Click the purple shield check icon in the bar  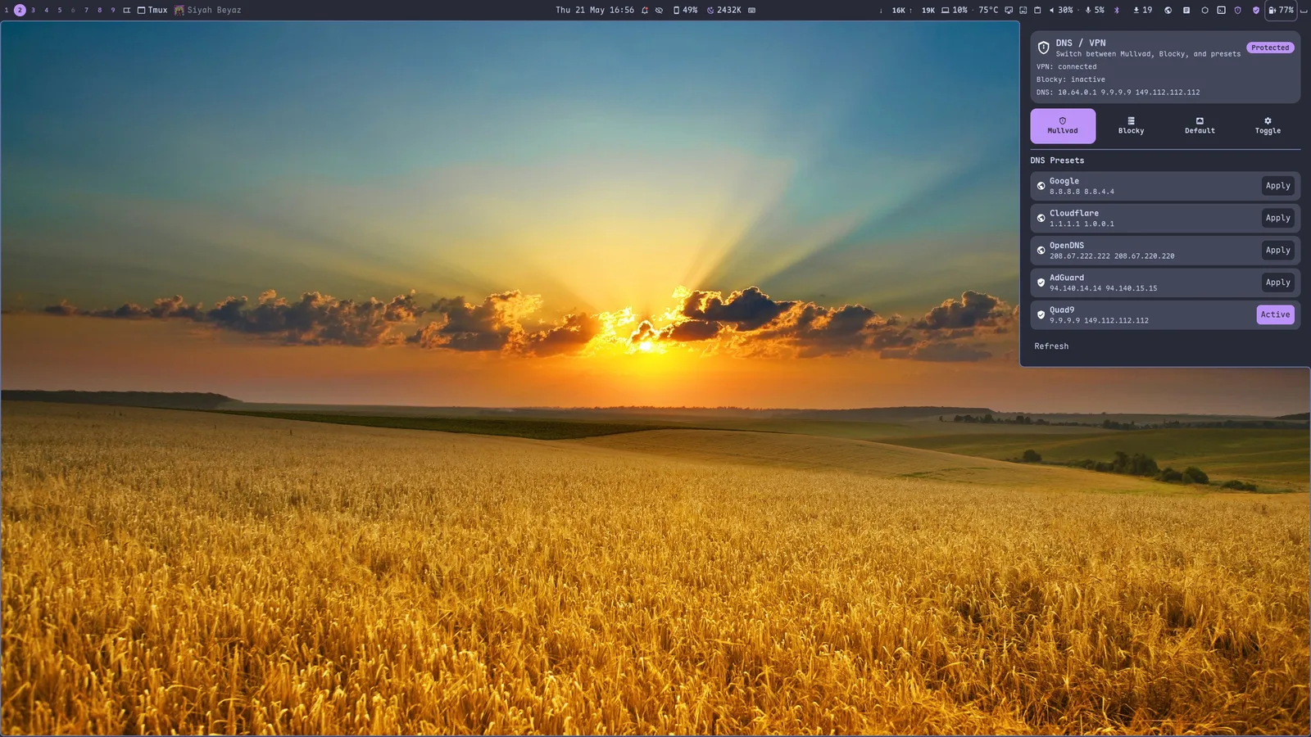pyautogui.click(x=1256, y=11)
